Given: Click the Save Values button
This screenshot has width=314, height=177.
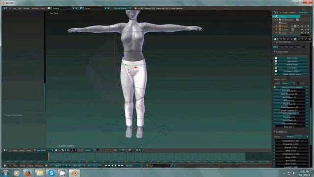Looking at the screenshot, I should tap(292, 61).
